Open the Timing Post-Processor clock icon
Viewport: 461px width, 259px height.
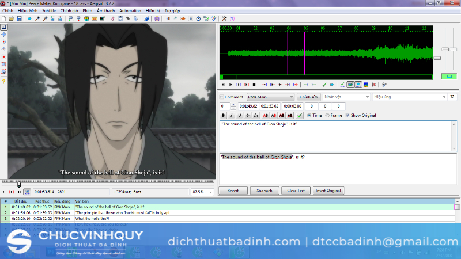[x=198, y=18]
